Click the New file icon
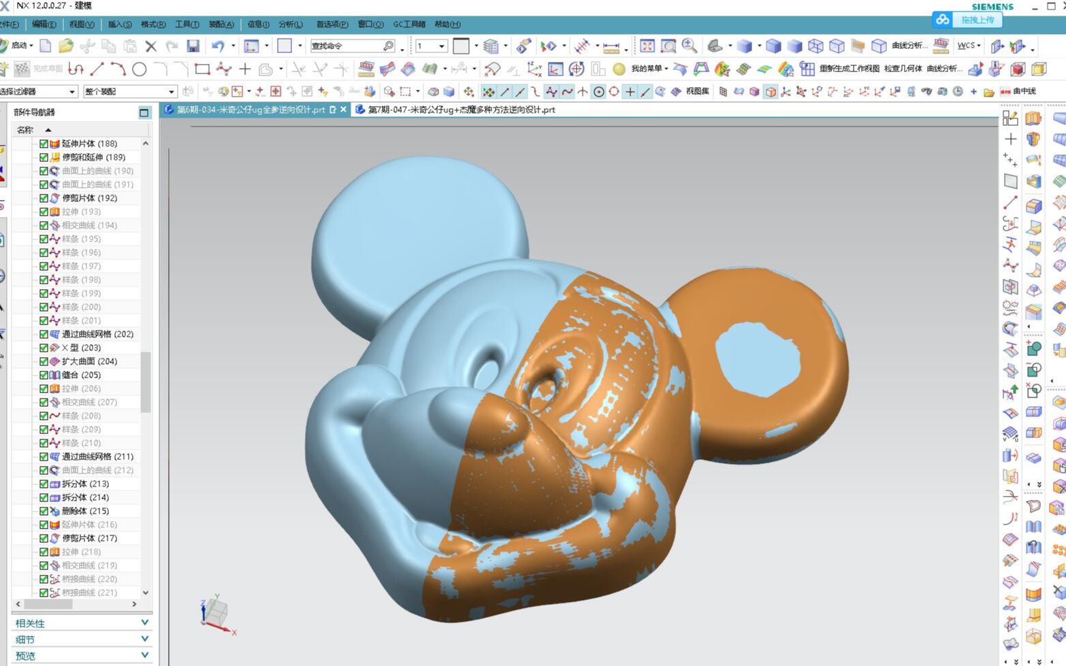Viewport: 1066px width, 666px height. [45, 46]
